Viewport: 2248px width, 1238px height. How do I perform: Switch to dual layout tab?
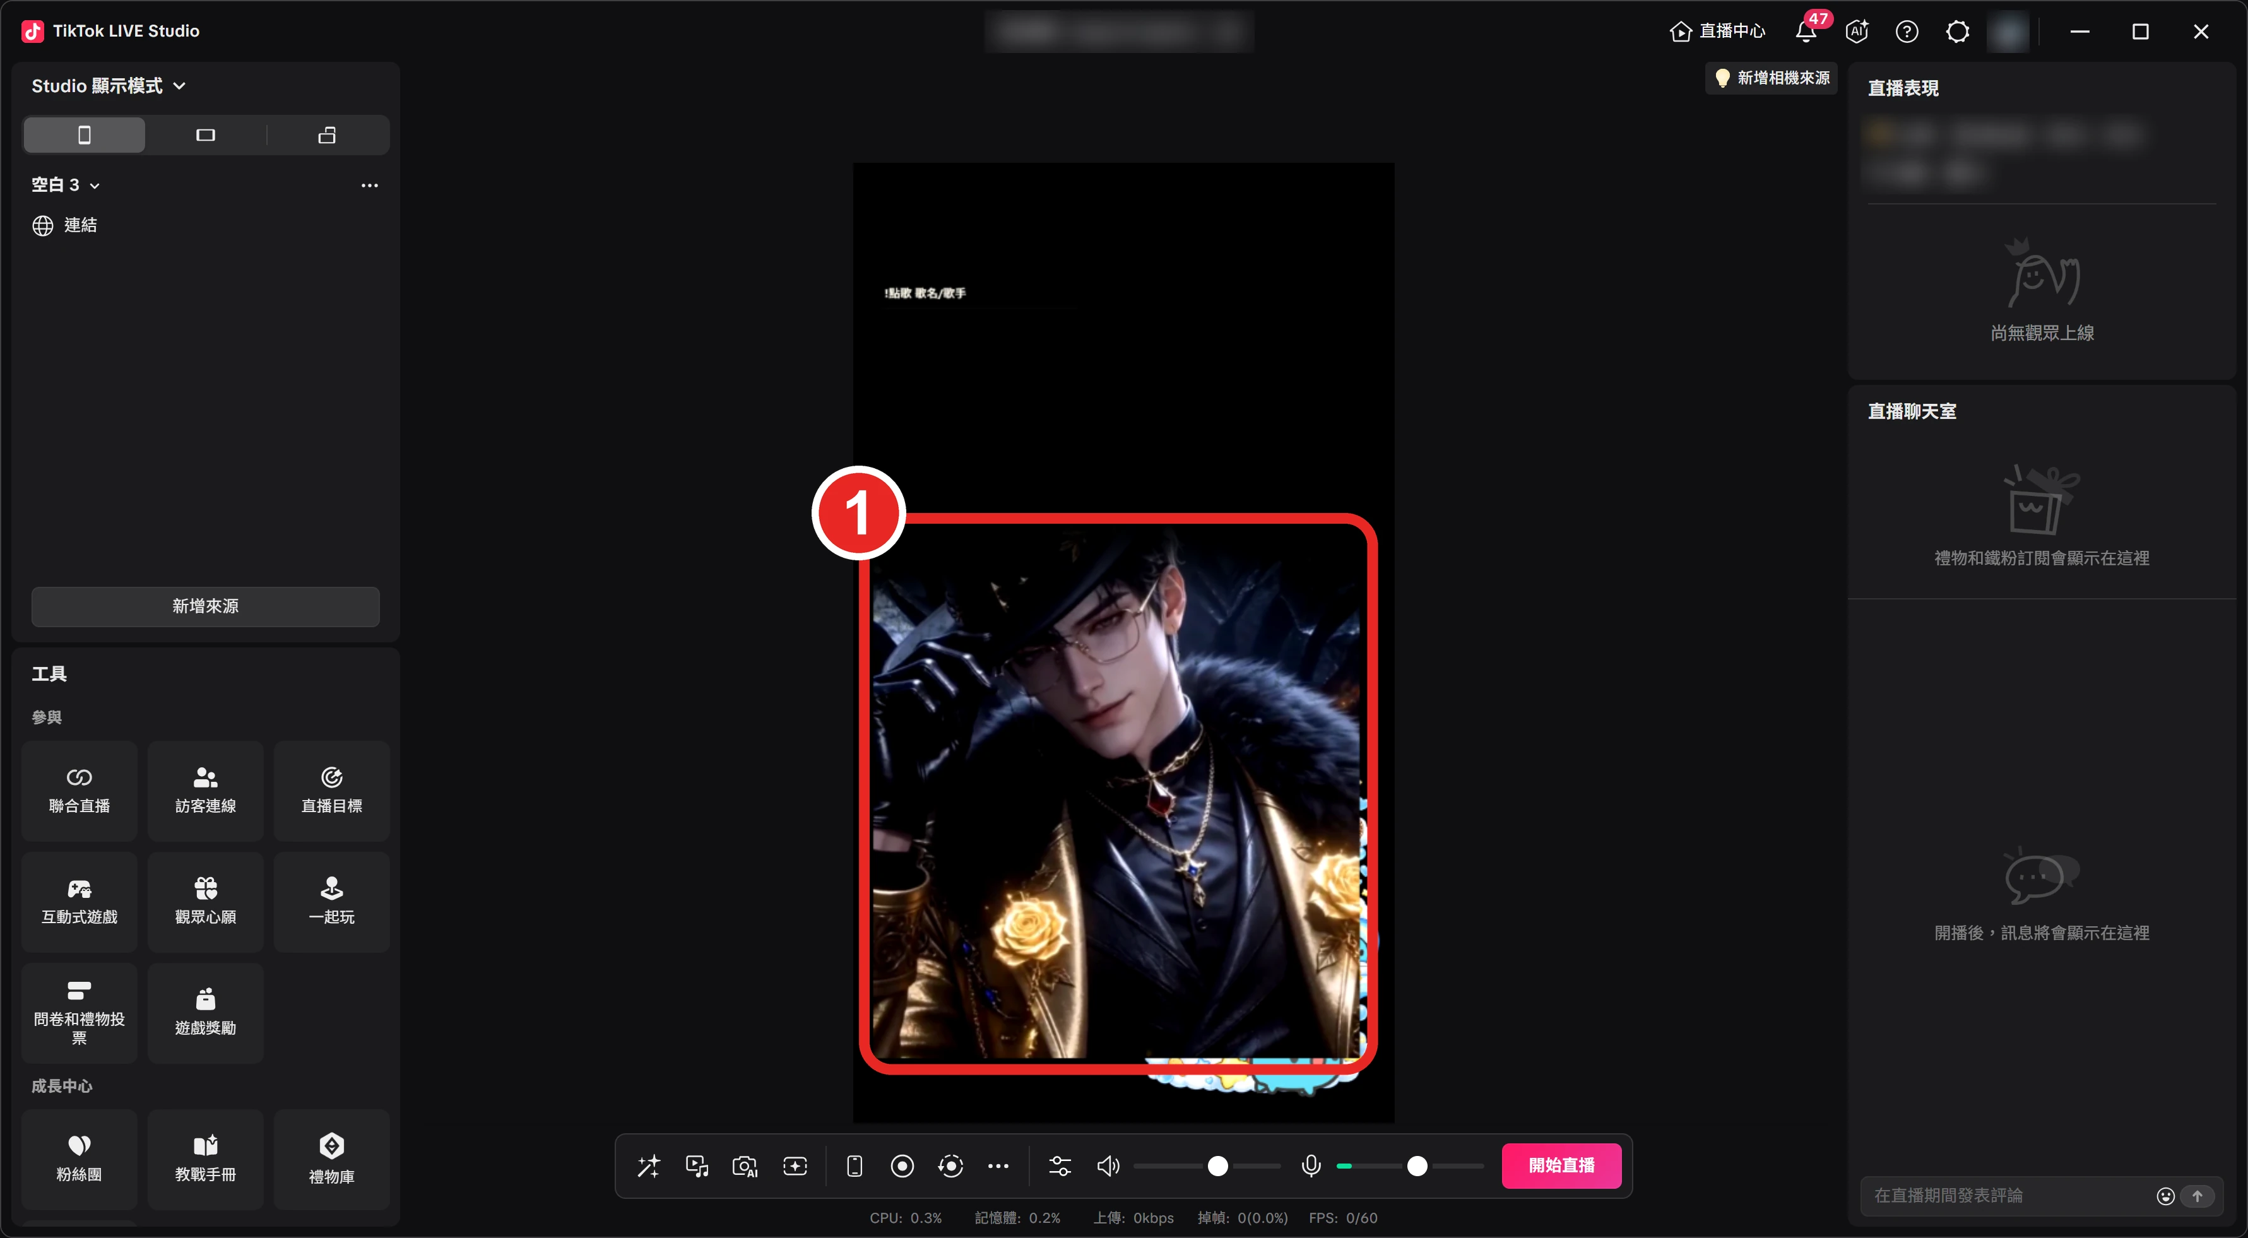[x=328, y=135]
